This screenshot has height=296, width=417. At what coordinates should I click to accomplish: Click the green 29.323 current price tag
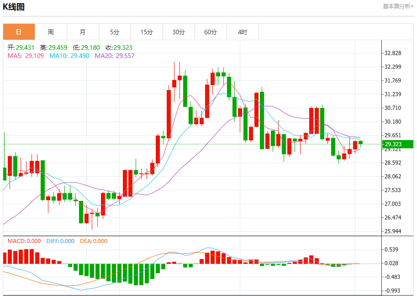tap(397, 144)
